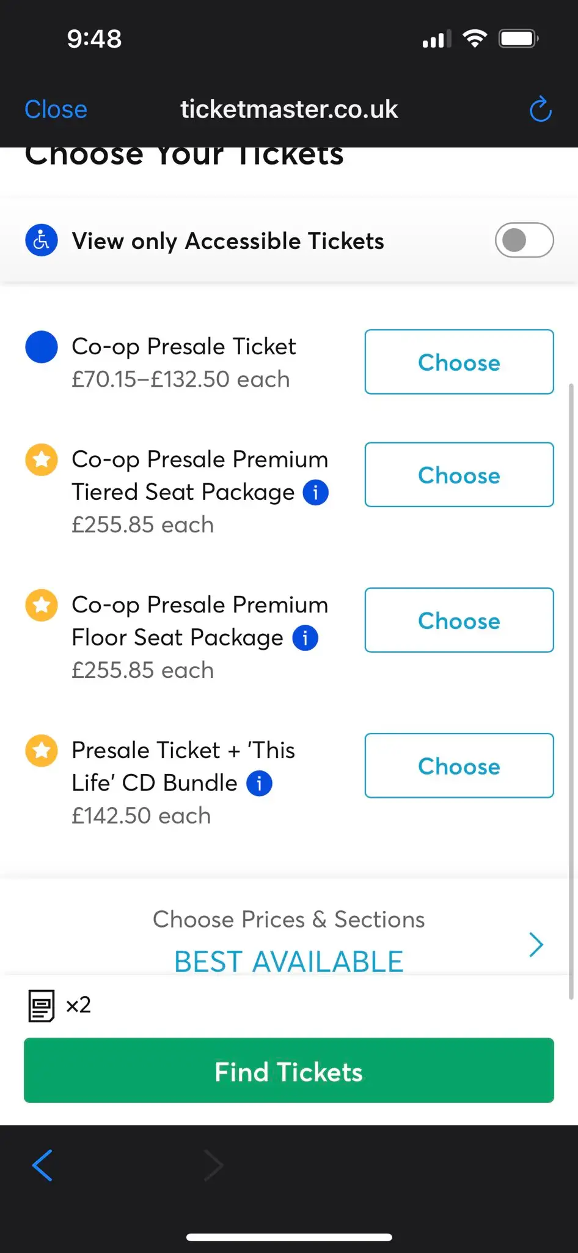This screenshot has width=578, height=1253.
Task: Choose the Co-op Presale Ticket
Action: tap(459, 362)
